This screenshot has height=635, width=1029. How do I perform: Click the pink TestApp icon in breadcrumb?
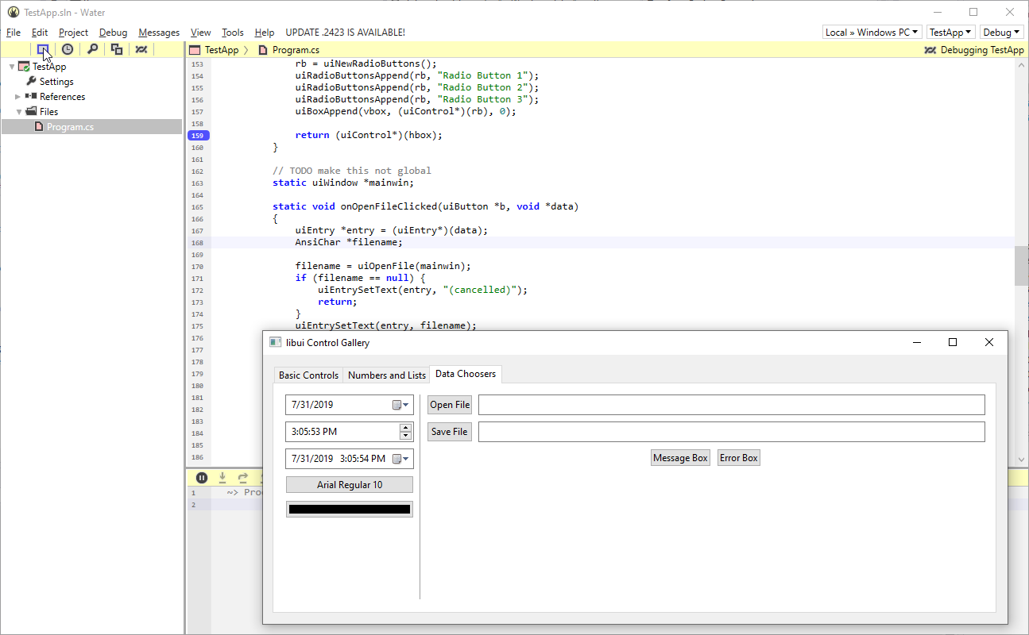click(x=195, y=50)
